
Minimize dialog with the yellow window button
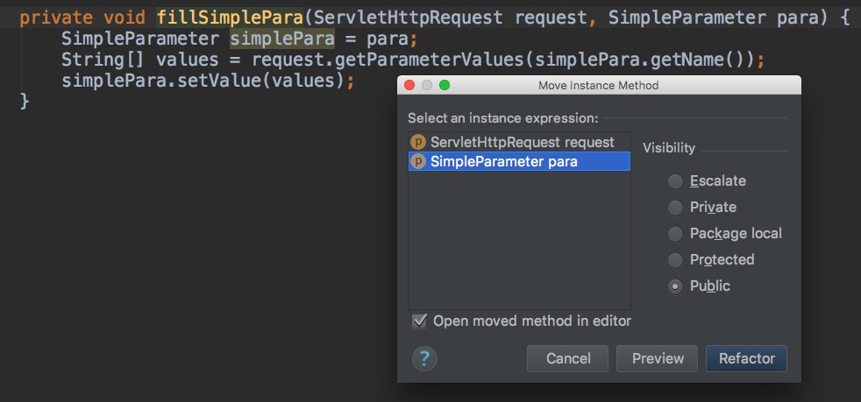click(428, 85)
